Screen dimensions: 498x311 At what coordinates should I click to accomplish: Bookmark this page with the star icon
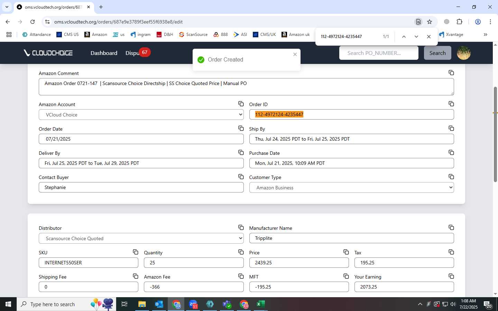[x=430, y=22]
